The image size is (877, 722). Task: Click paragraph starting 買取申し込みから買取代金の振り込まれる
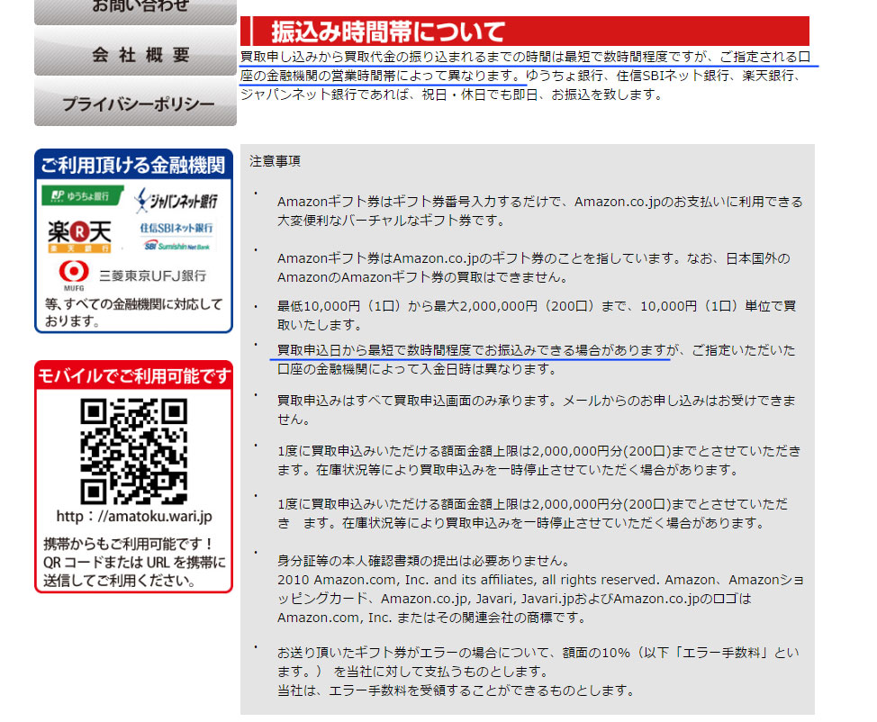pyautogui.click(x=526, y=76)
